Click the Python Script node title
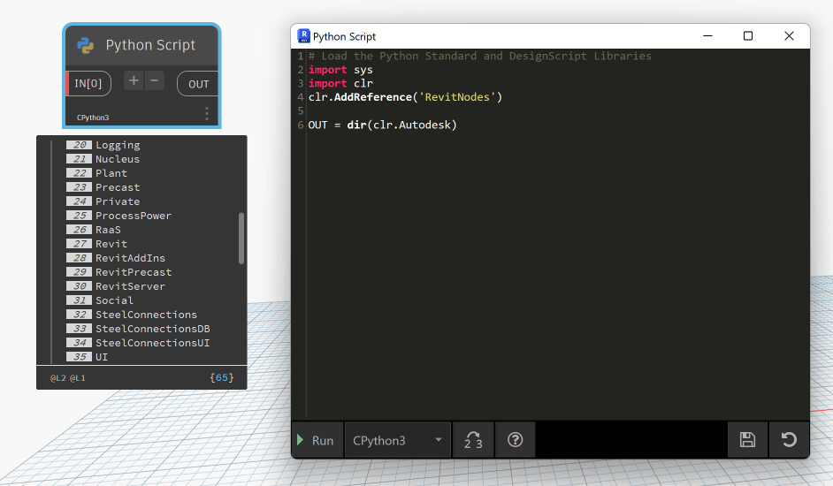833x486 pixels. (x=150, y=45)
